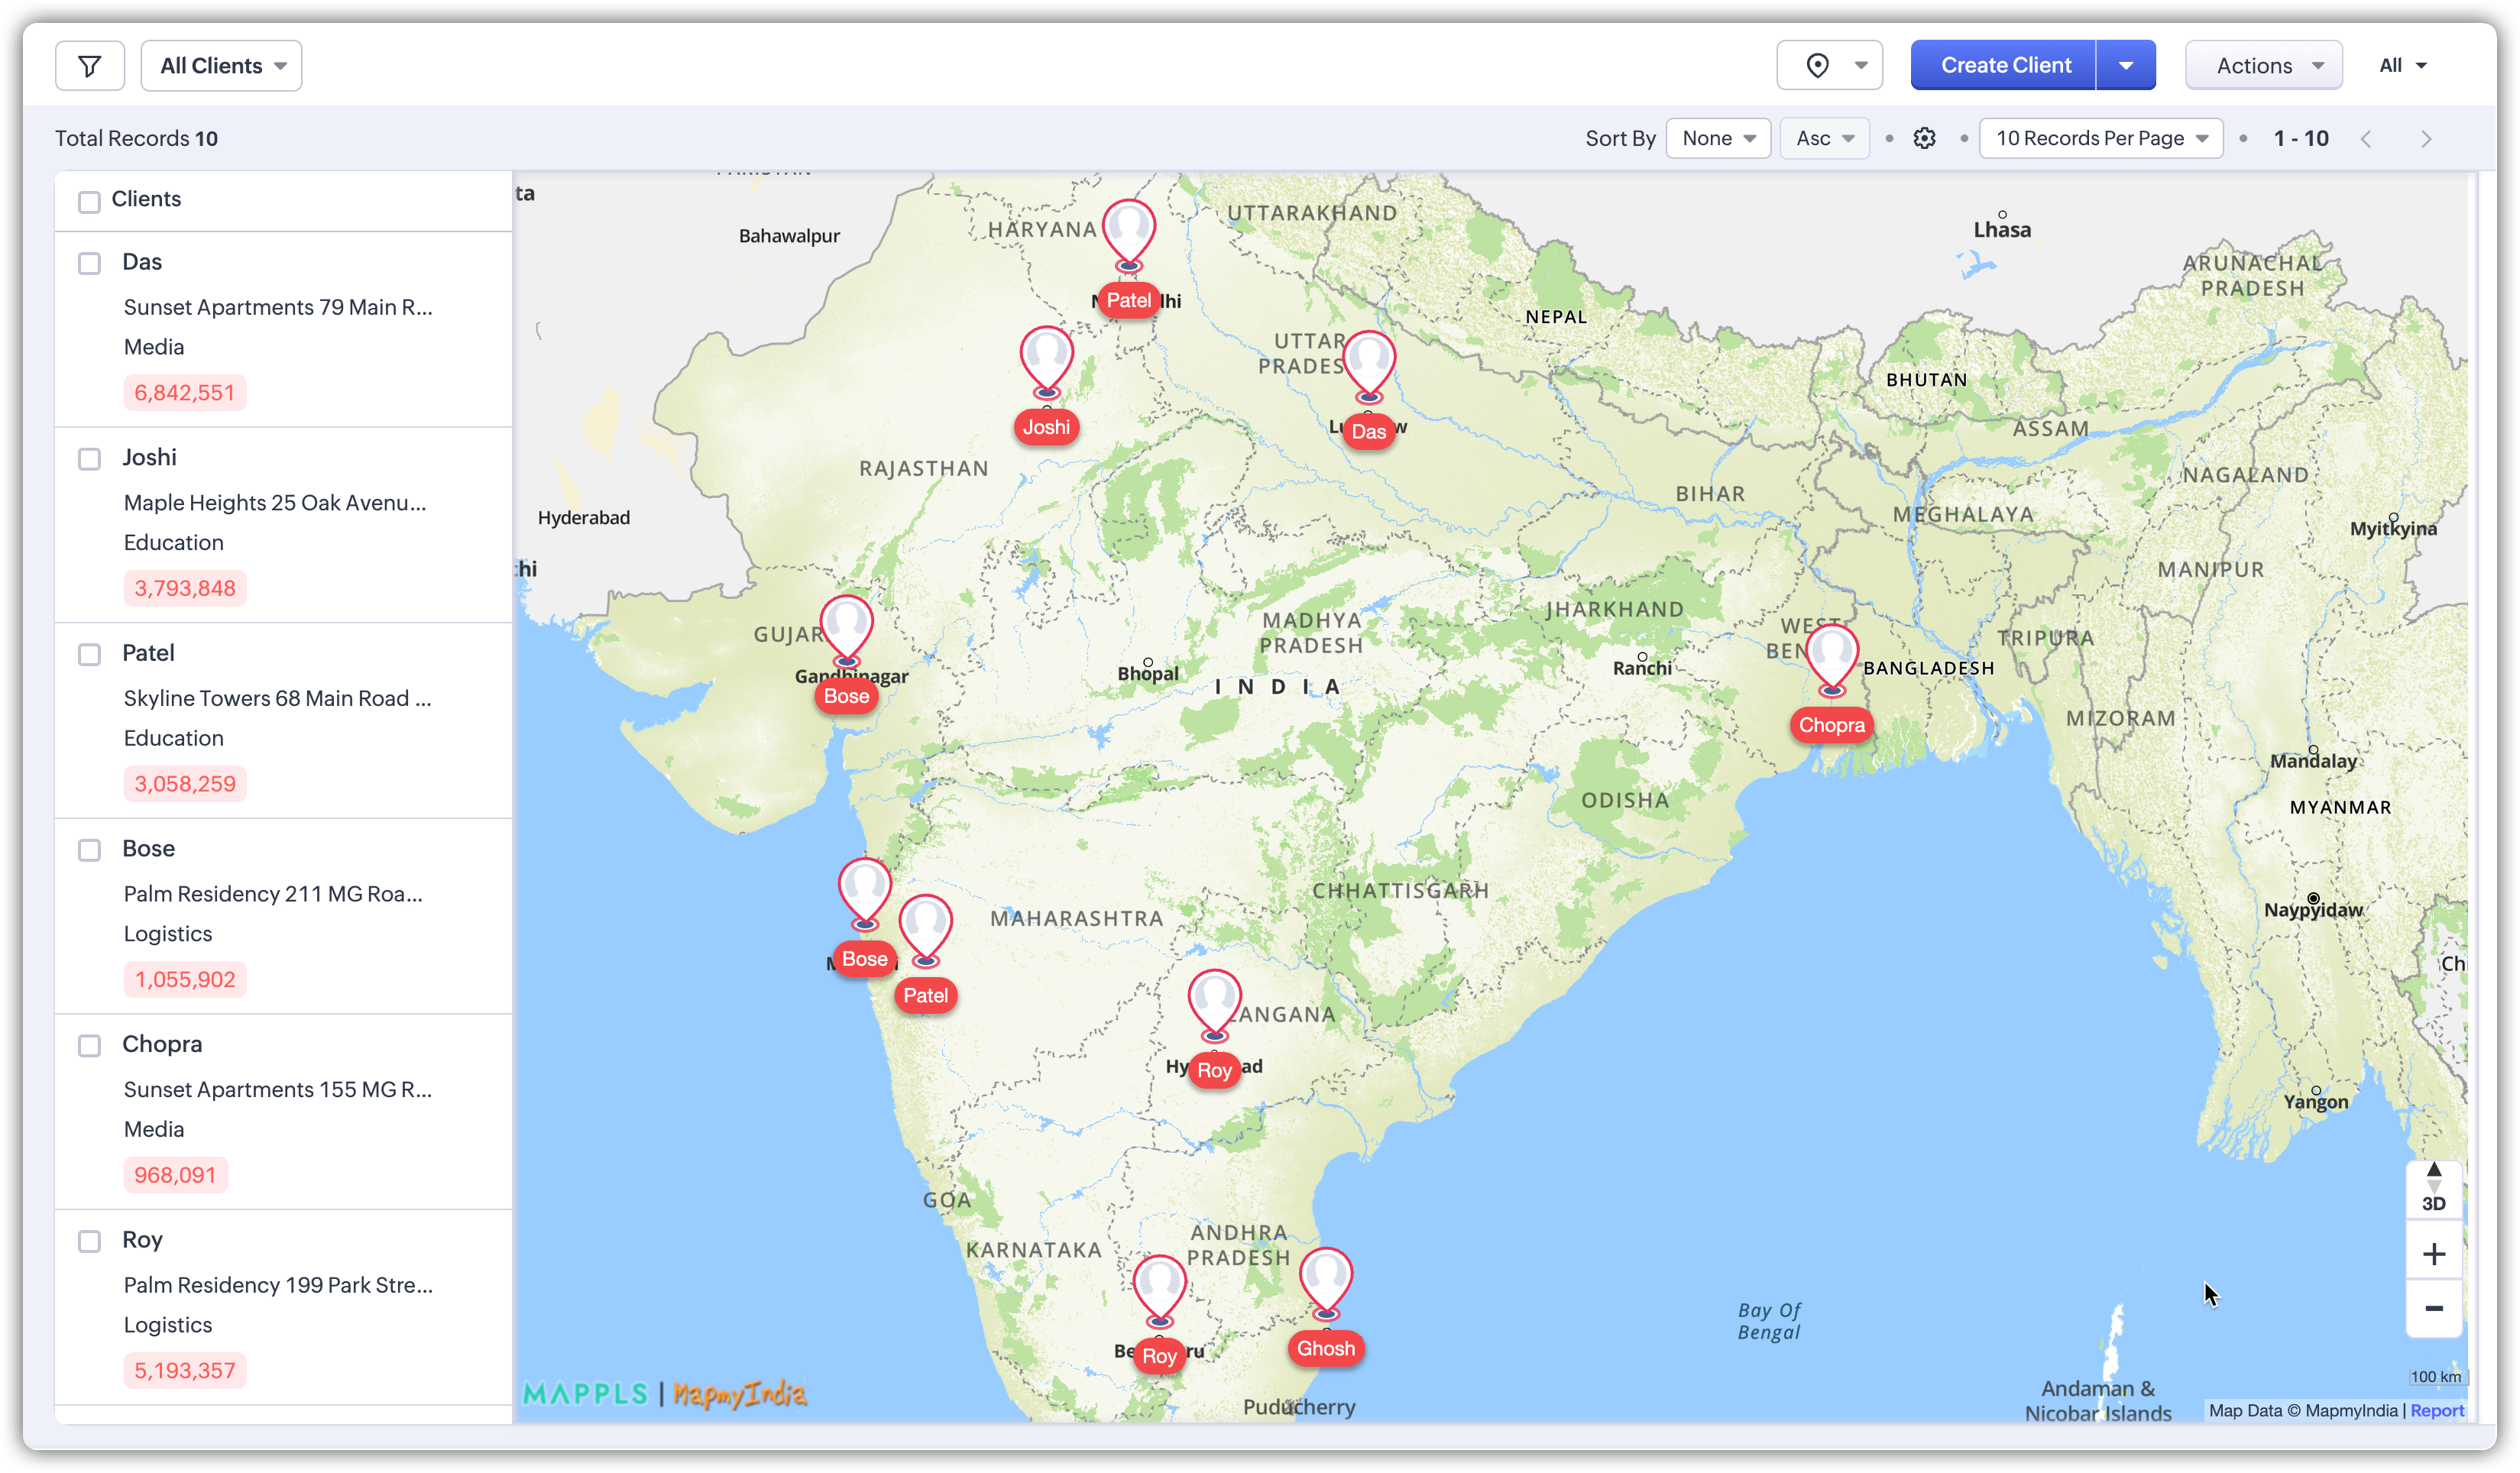Tick the checkbox for Das

pyautogui.click(x=89, y=263)
